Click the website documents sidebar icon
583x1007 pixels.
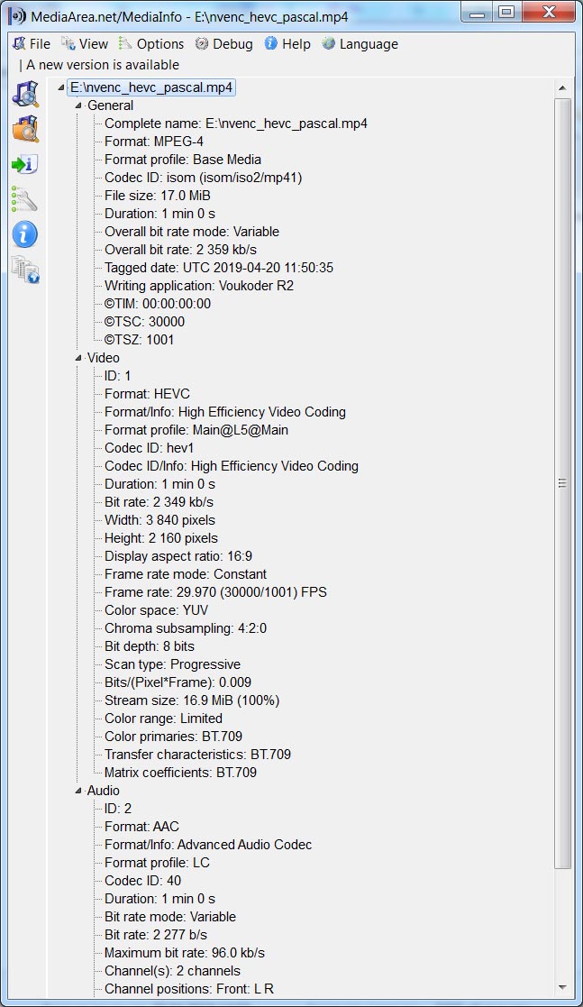click(x=25, y=269)
